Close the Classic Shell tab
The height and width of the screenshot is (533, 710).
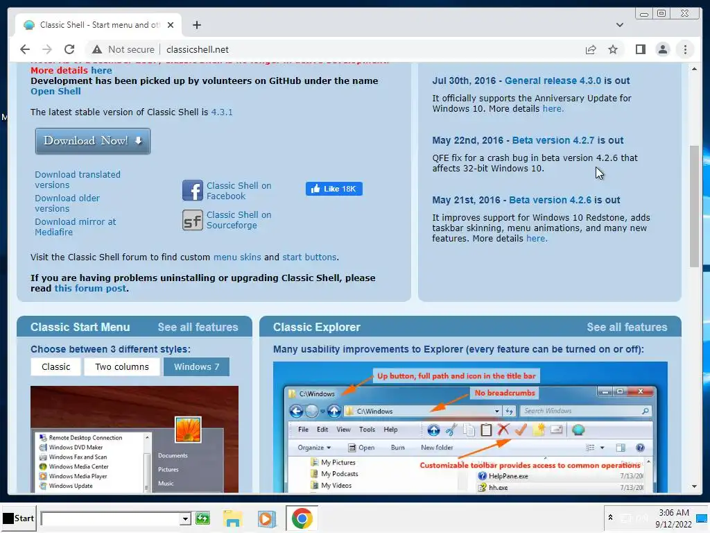pos(171,25)
